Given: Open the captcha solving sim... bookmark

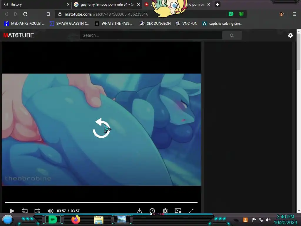Looking at the screenshot, I should coord(223,24).
